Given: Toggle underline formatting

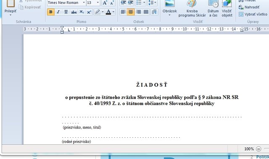Looking at the screenshot, I should point(66,12).
